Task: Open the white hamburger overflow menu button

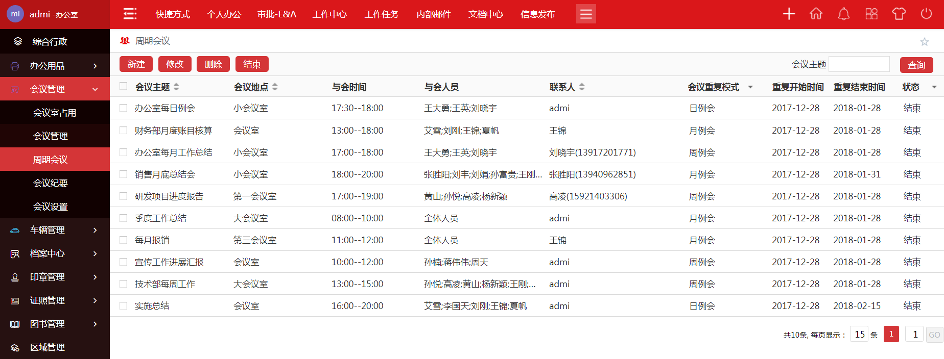Action: pos(586,14)
